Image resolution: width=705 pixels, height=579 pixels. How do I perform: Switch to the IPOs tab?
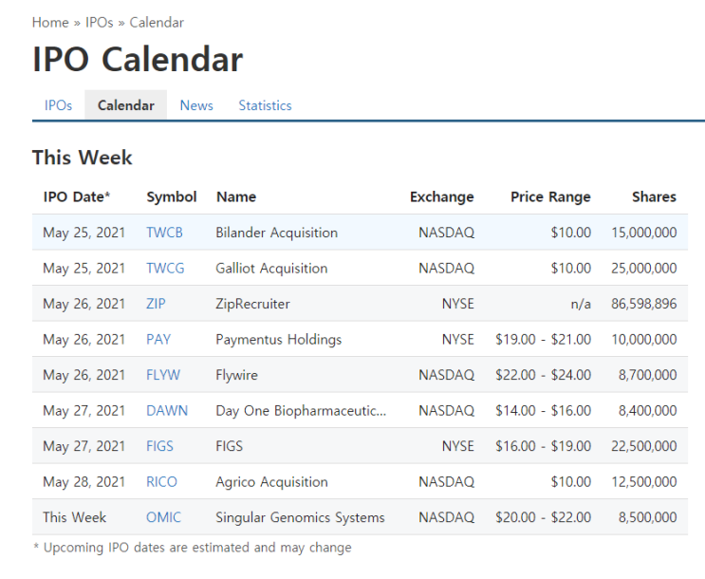(58, 105)
